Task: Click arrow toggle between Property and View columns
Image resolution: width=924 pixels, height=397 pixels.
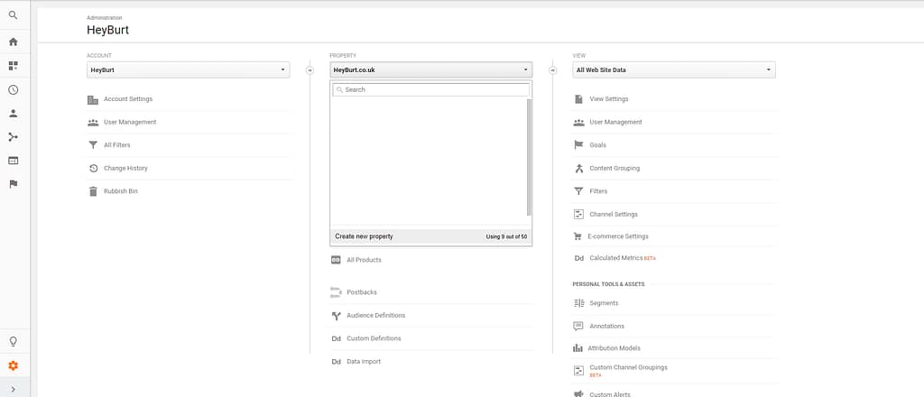Action: coord(552,70)
